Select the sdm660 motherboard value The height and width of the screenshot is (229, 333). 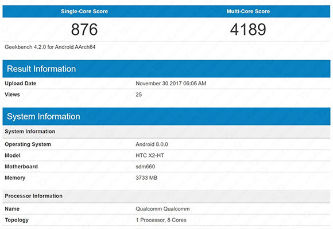[x=145, y=167]
